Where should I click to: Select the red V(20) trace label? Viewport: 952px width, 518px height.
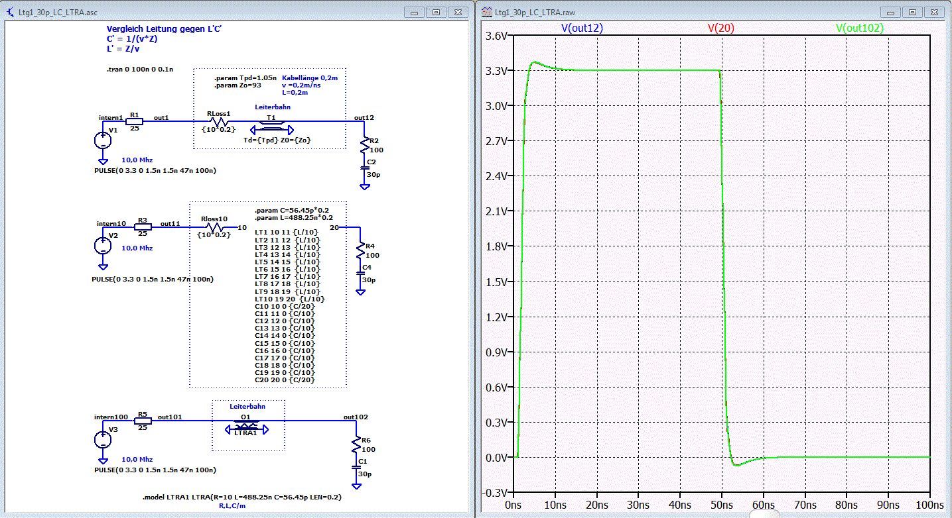click(x=720, y=28)
